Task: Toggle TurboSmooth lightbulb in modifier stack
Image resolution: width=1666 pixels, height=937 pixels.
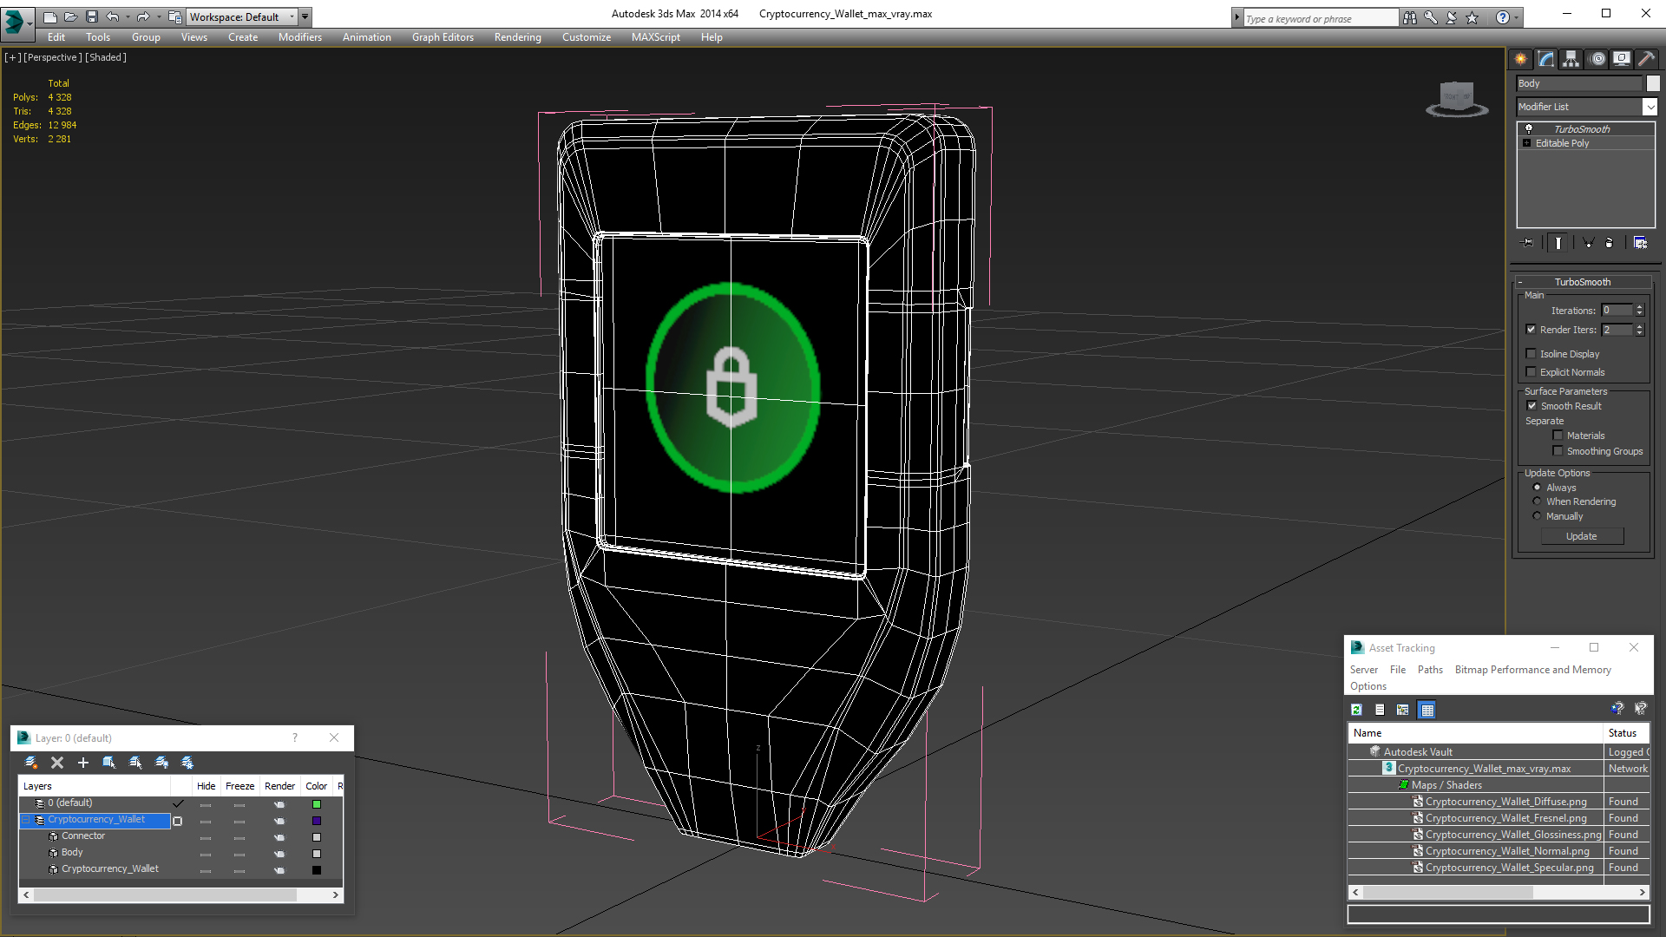Action: (x=1529, y=128)
